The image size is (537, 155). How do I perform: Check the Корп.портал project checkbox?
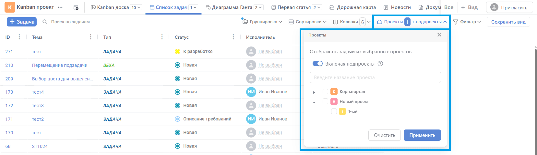[325, 92]
